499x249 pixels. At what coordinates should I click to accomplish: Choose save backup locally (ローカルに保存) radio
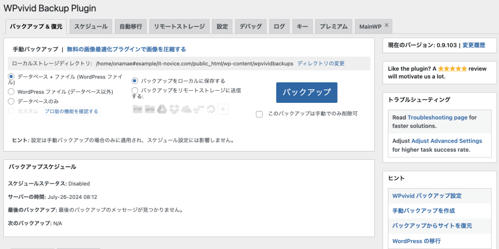click(x=135, y=81)
